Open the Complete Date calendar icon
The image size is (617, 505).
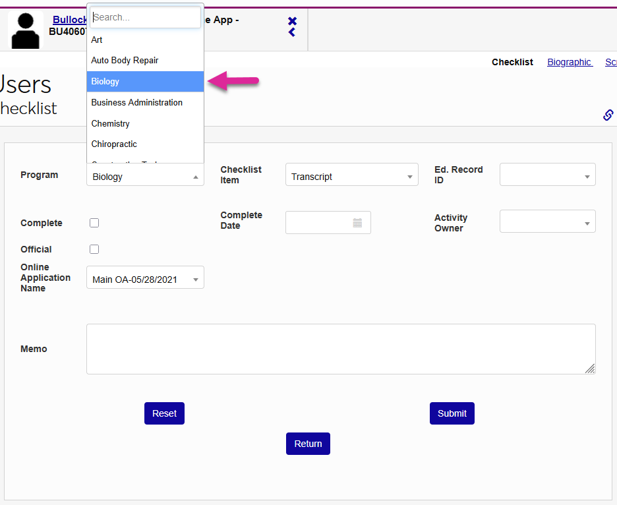point(357,223)
